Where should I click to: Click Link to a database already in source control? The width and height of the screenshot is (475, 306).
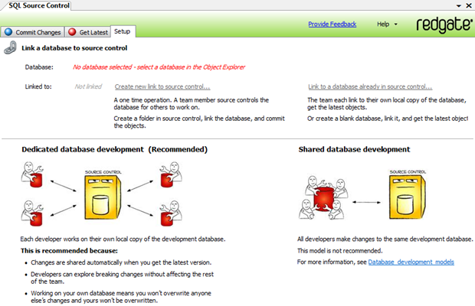(x=369, y=86)
